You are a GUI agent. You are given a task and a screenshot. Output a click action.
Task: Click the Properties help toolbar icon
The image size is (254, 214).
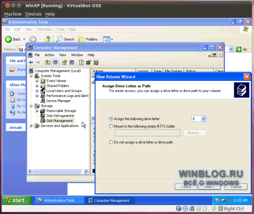coord(65,63)
